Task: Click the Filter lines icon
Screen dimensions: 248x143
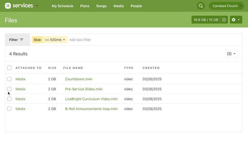Action: pyautogui.click(x=22, y=40)
